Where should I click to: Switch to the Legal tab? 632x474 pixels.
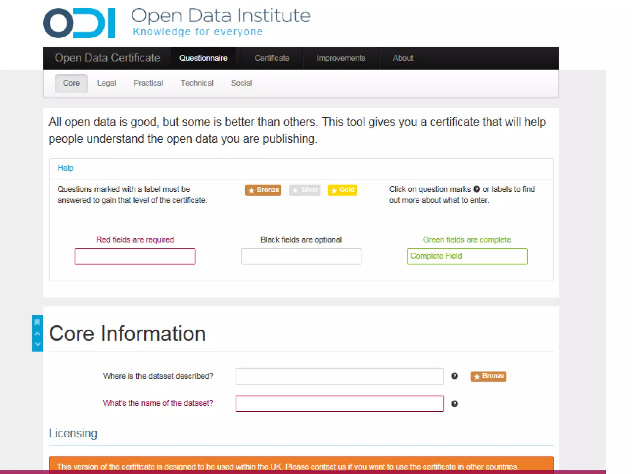click(x=106, y=83)
